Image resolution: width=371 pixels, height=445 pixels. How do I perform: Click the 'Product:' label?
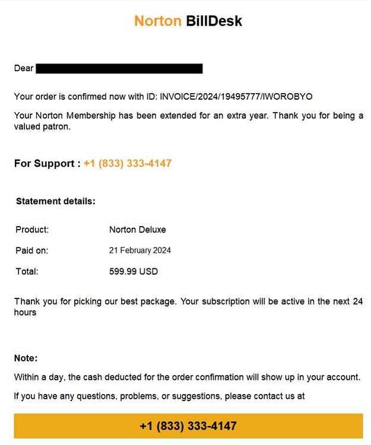[32, 230]
